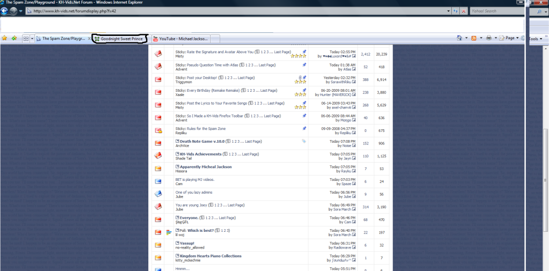Click the reply count 2,412
Image resolution: width=549 pixels, height=271 pixels.
click(x=365, y=54)
